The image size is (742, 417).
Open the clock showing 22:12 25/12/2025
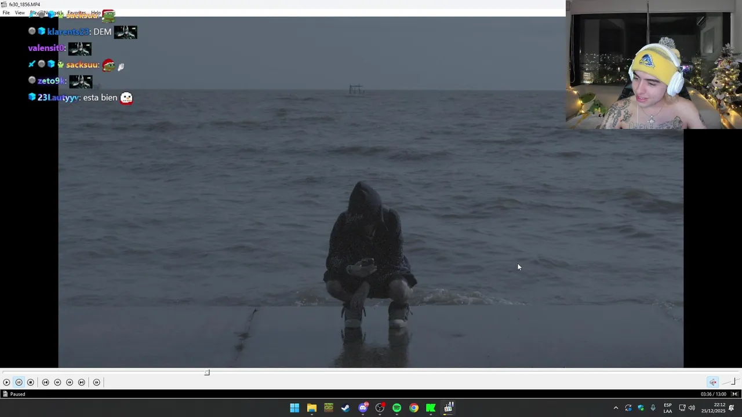coord(712,408)
